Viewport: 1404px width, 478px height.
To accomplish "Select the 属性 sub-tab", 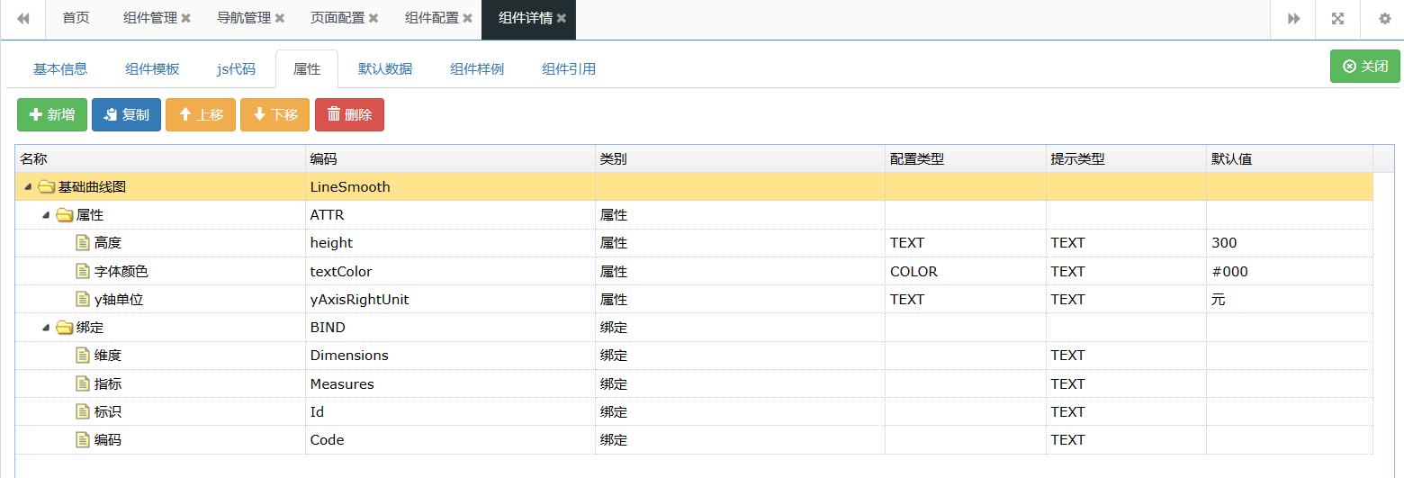I will tap(307, 68).
